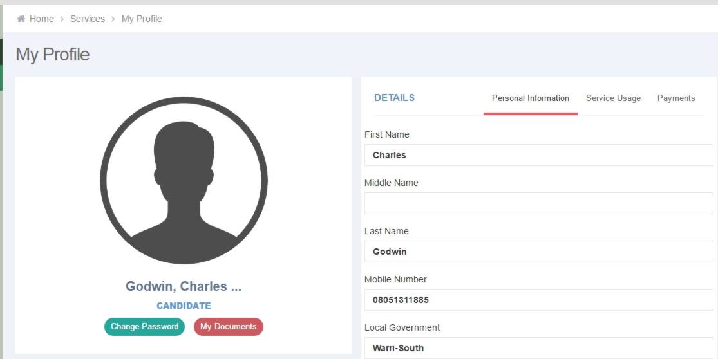The height and width of the screenshot is (359, 718).
Task: Click the Mobile Number label
Action: tap(395, 279)
